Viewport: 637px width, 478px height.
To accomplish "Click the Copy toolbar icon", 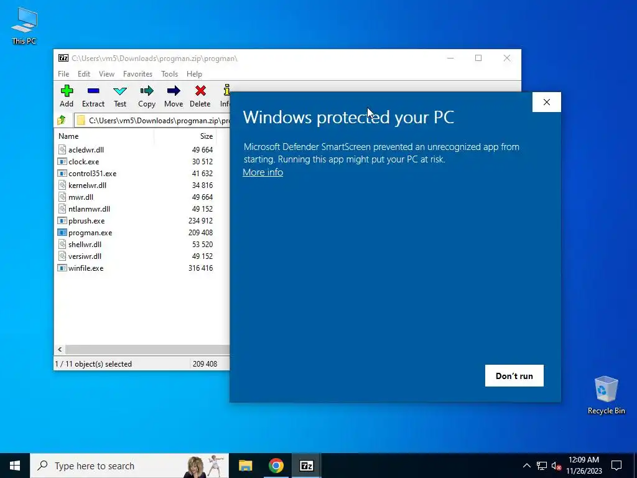I will point(147,91).
